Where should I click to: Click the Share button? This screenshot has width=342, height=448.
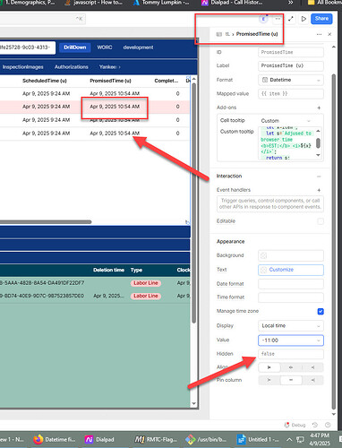(x=321, y=19)
